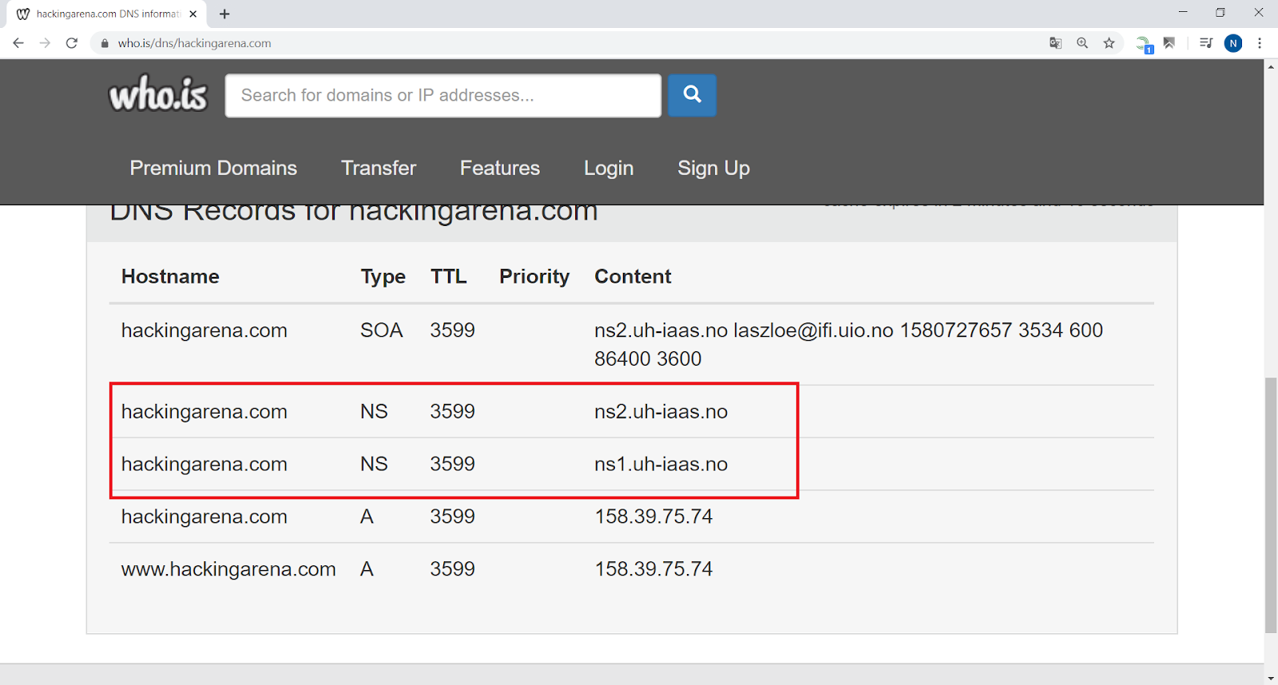This screenshot has height=685, width=1278.
Task: Click the A type cell of www.hackingarena.com
Action: point(367,569)
